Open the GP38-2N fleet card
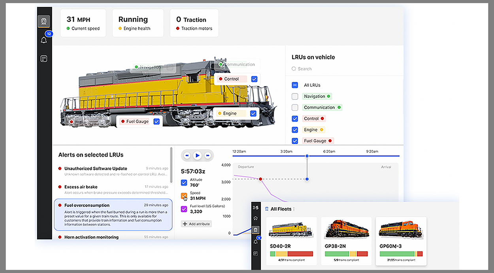This screenshot has width=494, height=273. [x=346, y=241]
